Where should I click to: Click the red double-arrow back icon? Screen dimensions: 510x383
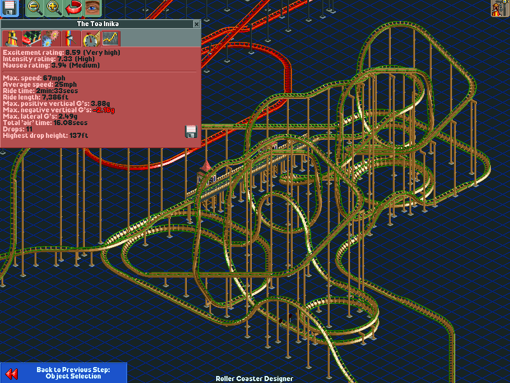coord(11,373)
